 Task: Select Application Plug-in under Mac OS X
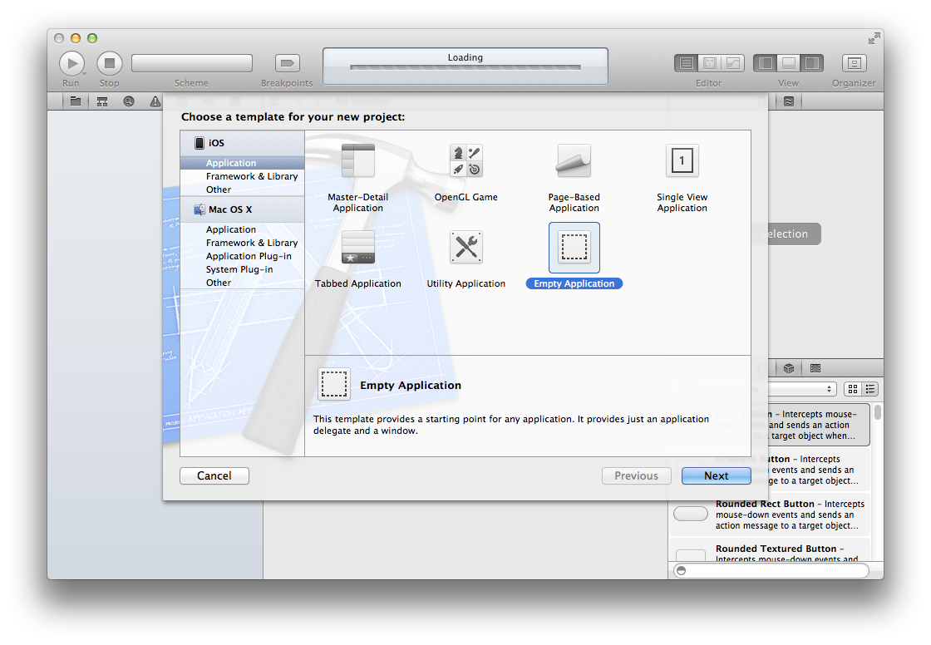pos(249,256)
